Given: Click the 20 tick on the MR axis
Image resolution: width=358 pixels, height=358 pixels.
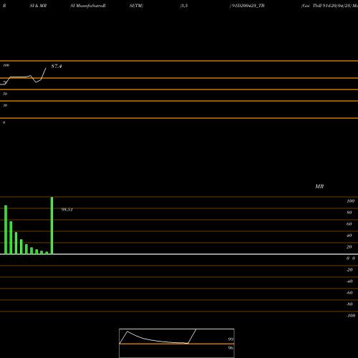Looking at the screenshot, I should pyautogui.click(x=349, y=247).
